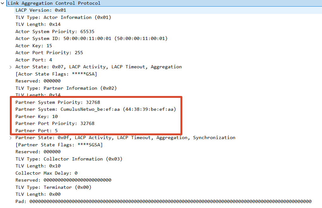Select the Partner Port: 5 row

click(x=37, y=131)
